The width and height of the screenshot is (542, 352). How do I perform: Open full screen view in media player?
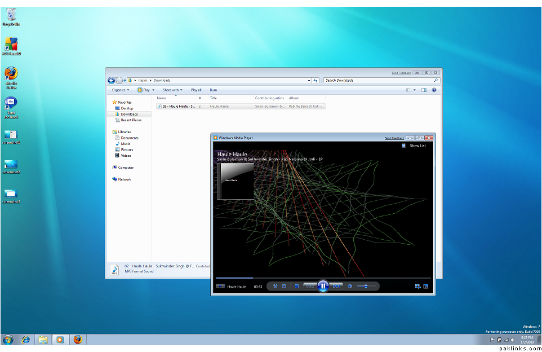tap(426, 287)
